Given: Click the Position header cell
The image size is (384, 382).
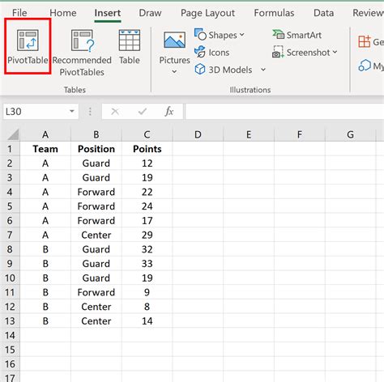Looking at the screenshot, I should pyautogui.click(x=96, y=149).
